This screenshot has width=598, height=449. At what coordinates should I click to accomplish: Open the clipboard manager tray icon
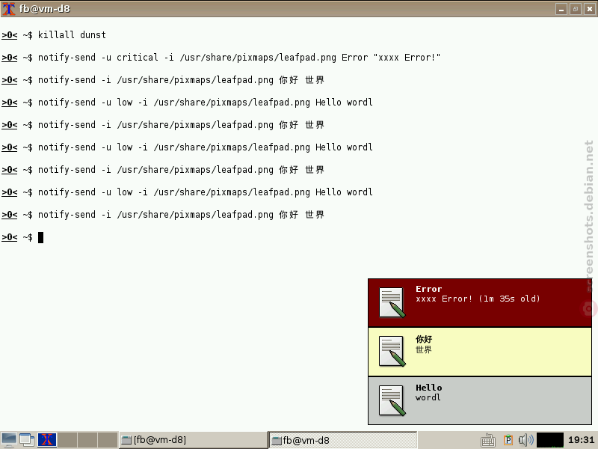tap(508, 440)
